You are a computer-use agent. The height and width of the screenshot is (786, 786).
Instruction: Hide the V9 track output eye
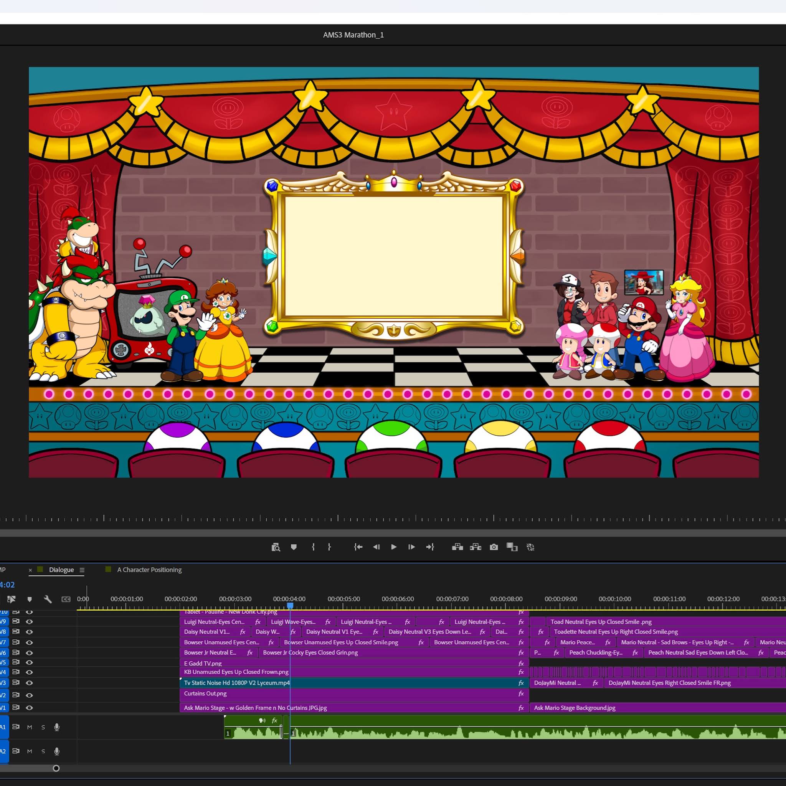[29, 622]
